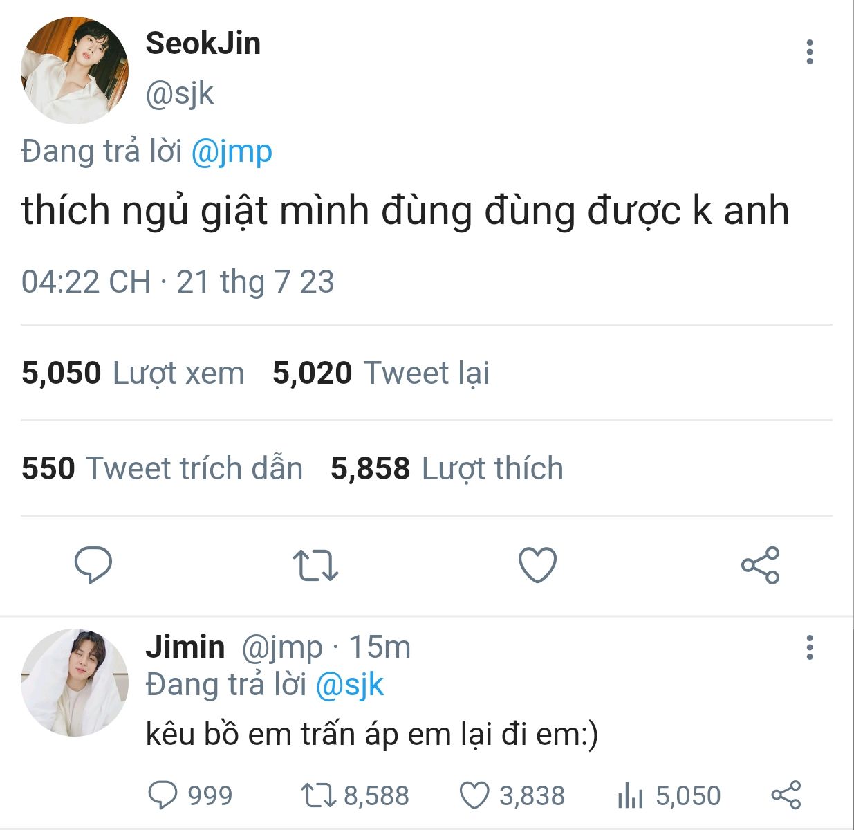Open the @jmp mention link
This screenshot has width=854, height=830.
pyautogui.click(x=232, y=152)
